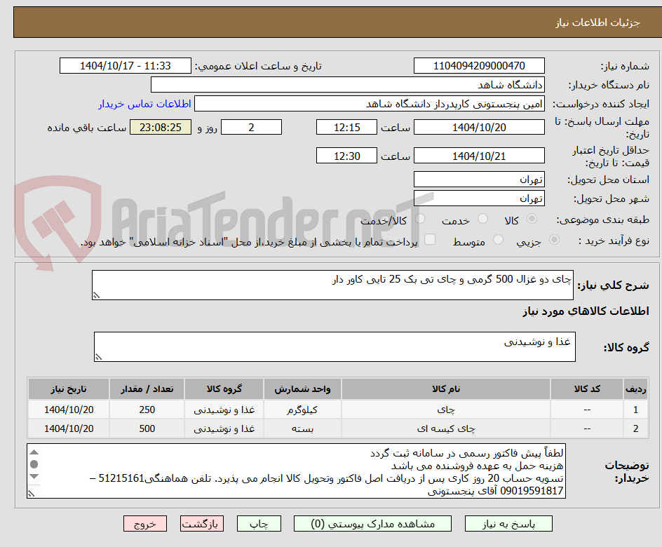Select the کالا radio button

click(532, 219)
